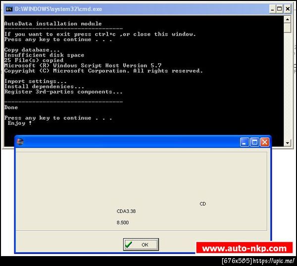Minimize the cmd.exe window
The height and width of the screenshot is (266, 297).
click(272, 9)
